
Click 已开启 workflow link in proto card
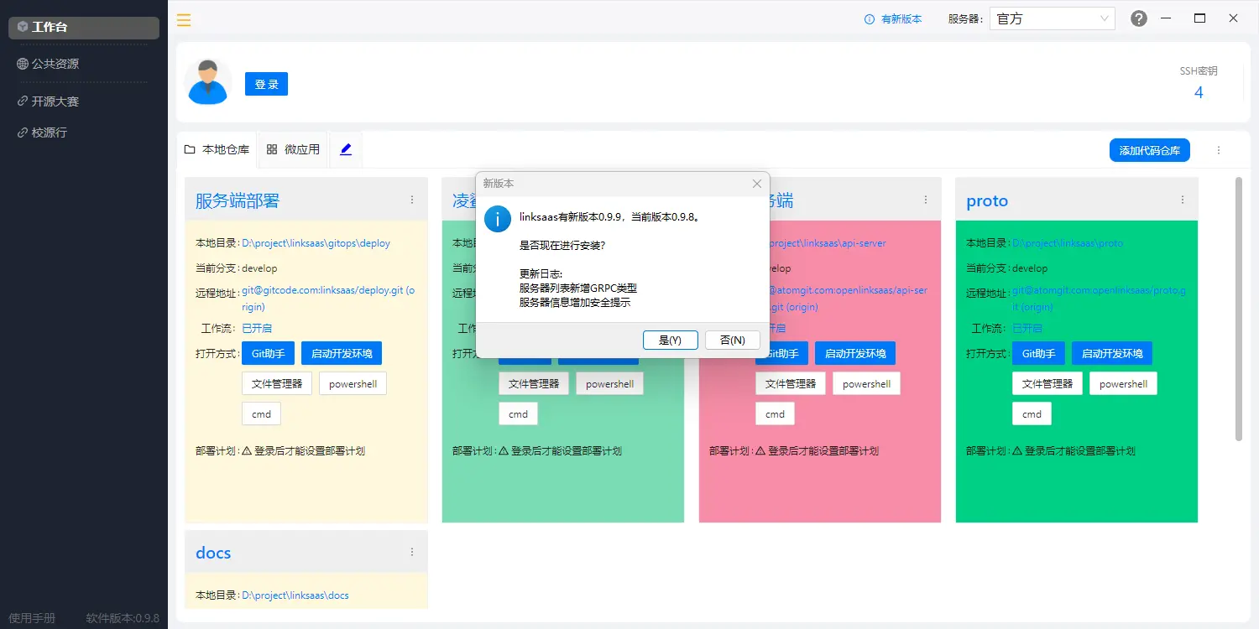click(x=1027, y=328)
